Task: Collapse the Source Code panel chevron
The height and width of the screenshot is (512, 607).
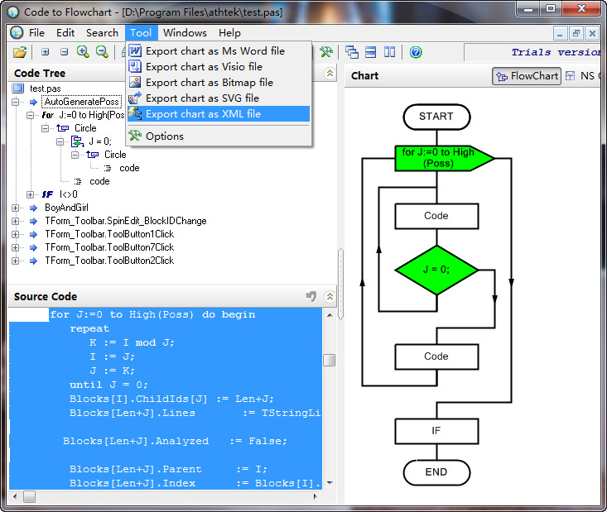Action: (330, 297)
